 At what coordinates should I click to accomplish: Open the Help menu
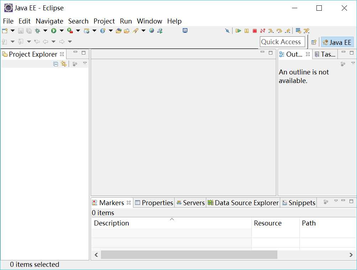click(174, 21)
